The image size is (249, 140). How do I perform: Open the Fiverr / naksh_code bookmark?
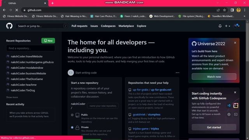133,16
